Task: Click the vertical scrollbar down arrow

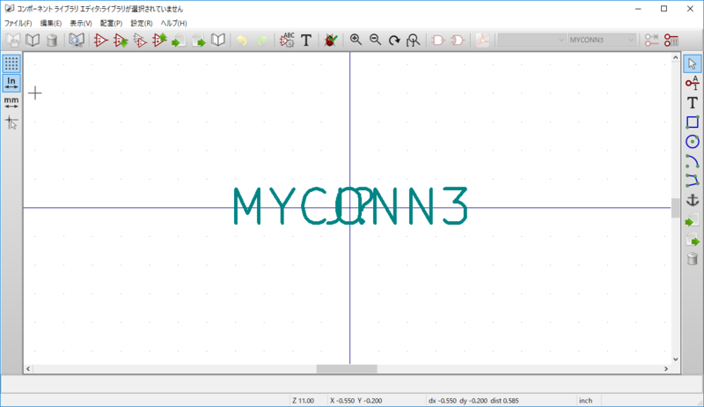Action: click(x=675, y=359)
